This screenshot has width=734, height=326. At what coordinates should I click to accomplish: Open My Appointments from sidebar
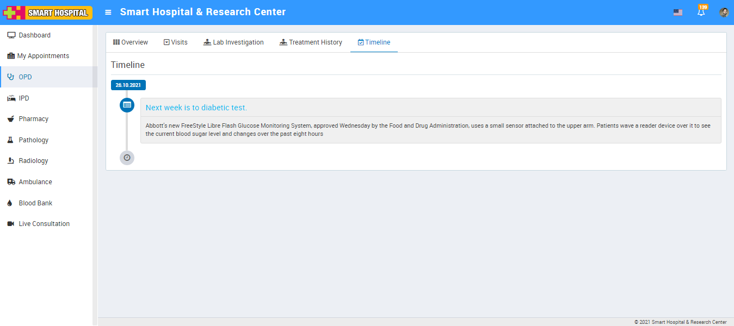pyautogui.click(x=43, y=56)
